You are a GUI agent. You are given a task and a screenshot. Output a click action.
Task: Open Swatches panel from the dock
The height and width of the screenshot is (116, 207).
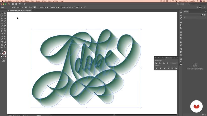point(181,22)
